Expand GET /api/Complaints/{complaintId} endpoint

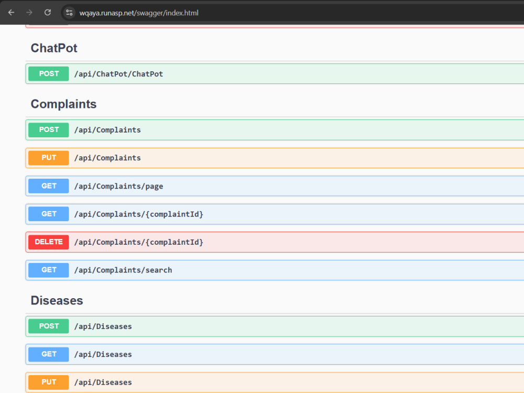275,214
